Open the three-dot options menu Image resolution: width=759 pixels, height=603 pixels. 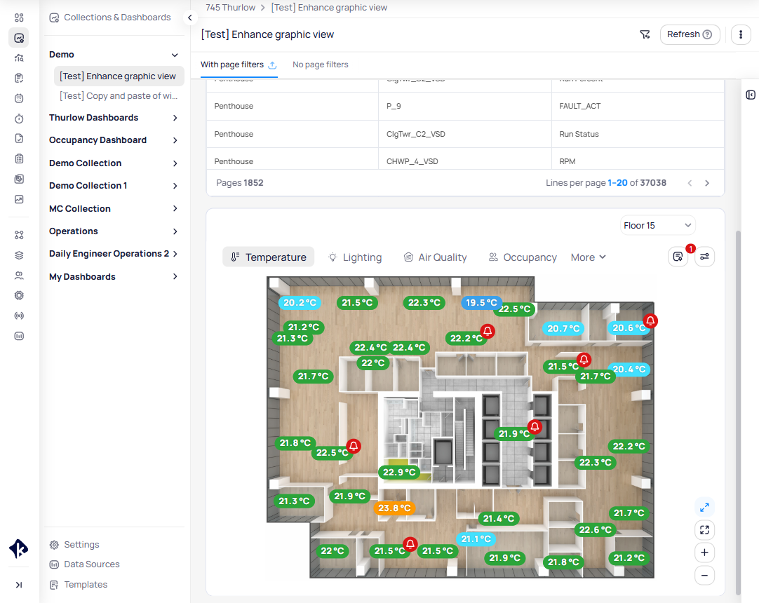coord(741,34)
